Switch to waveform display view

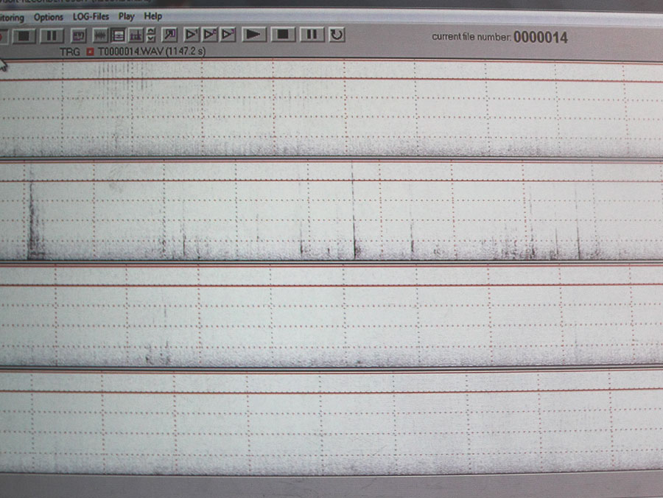(100, 35)
